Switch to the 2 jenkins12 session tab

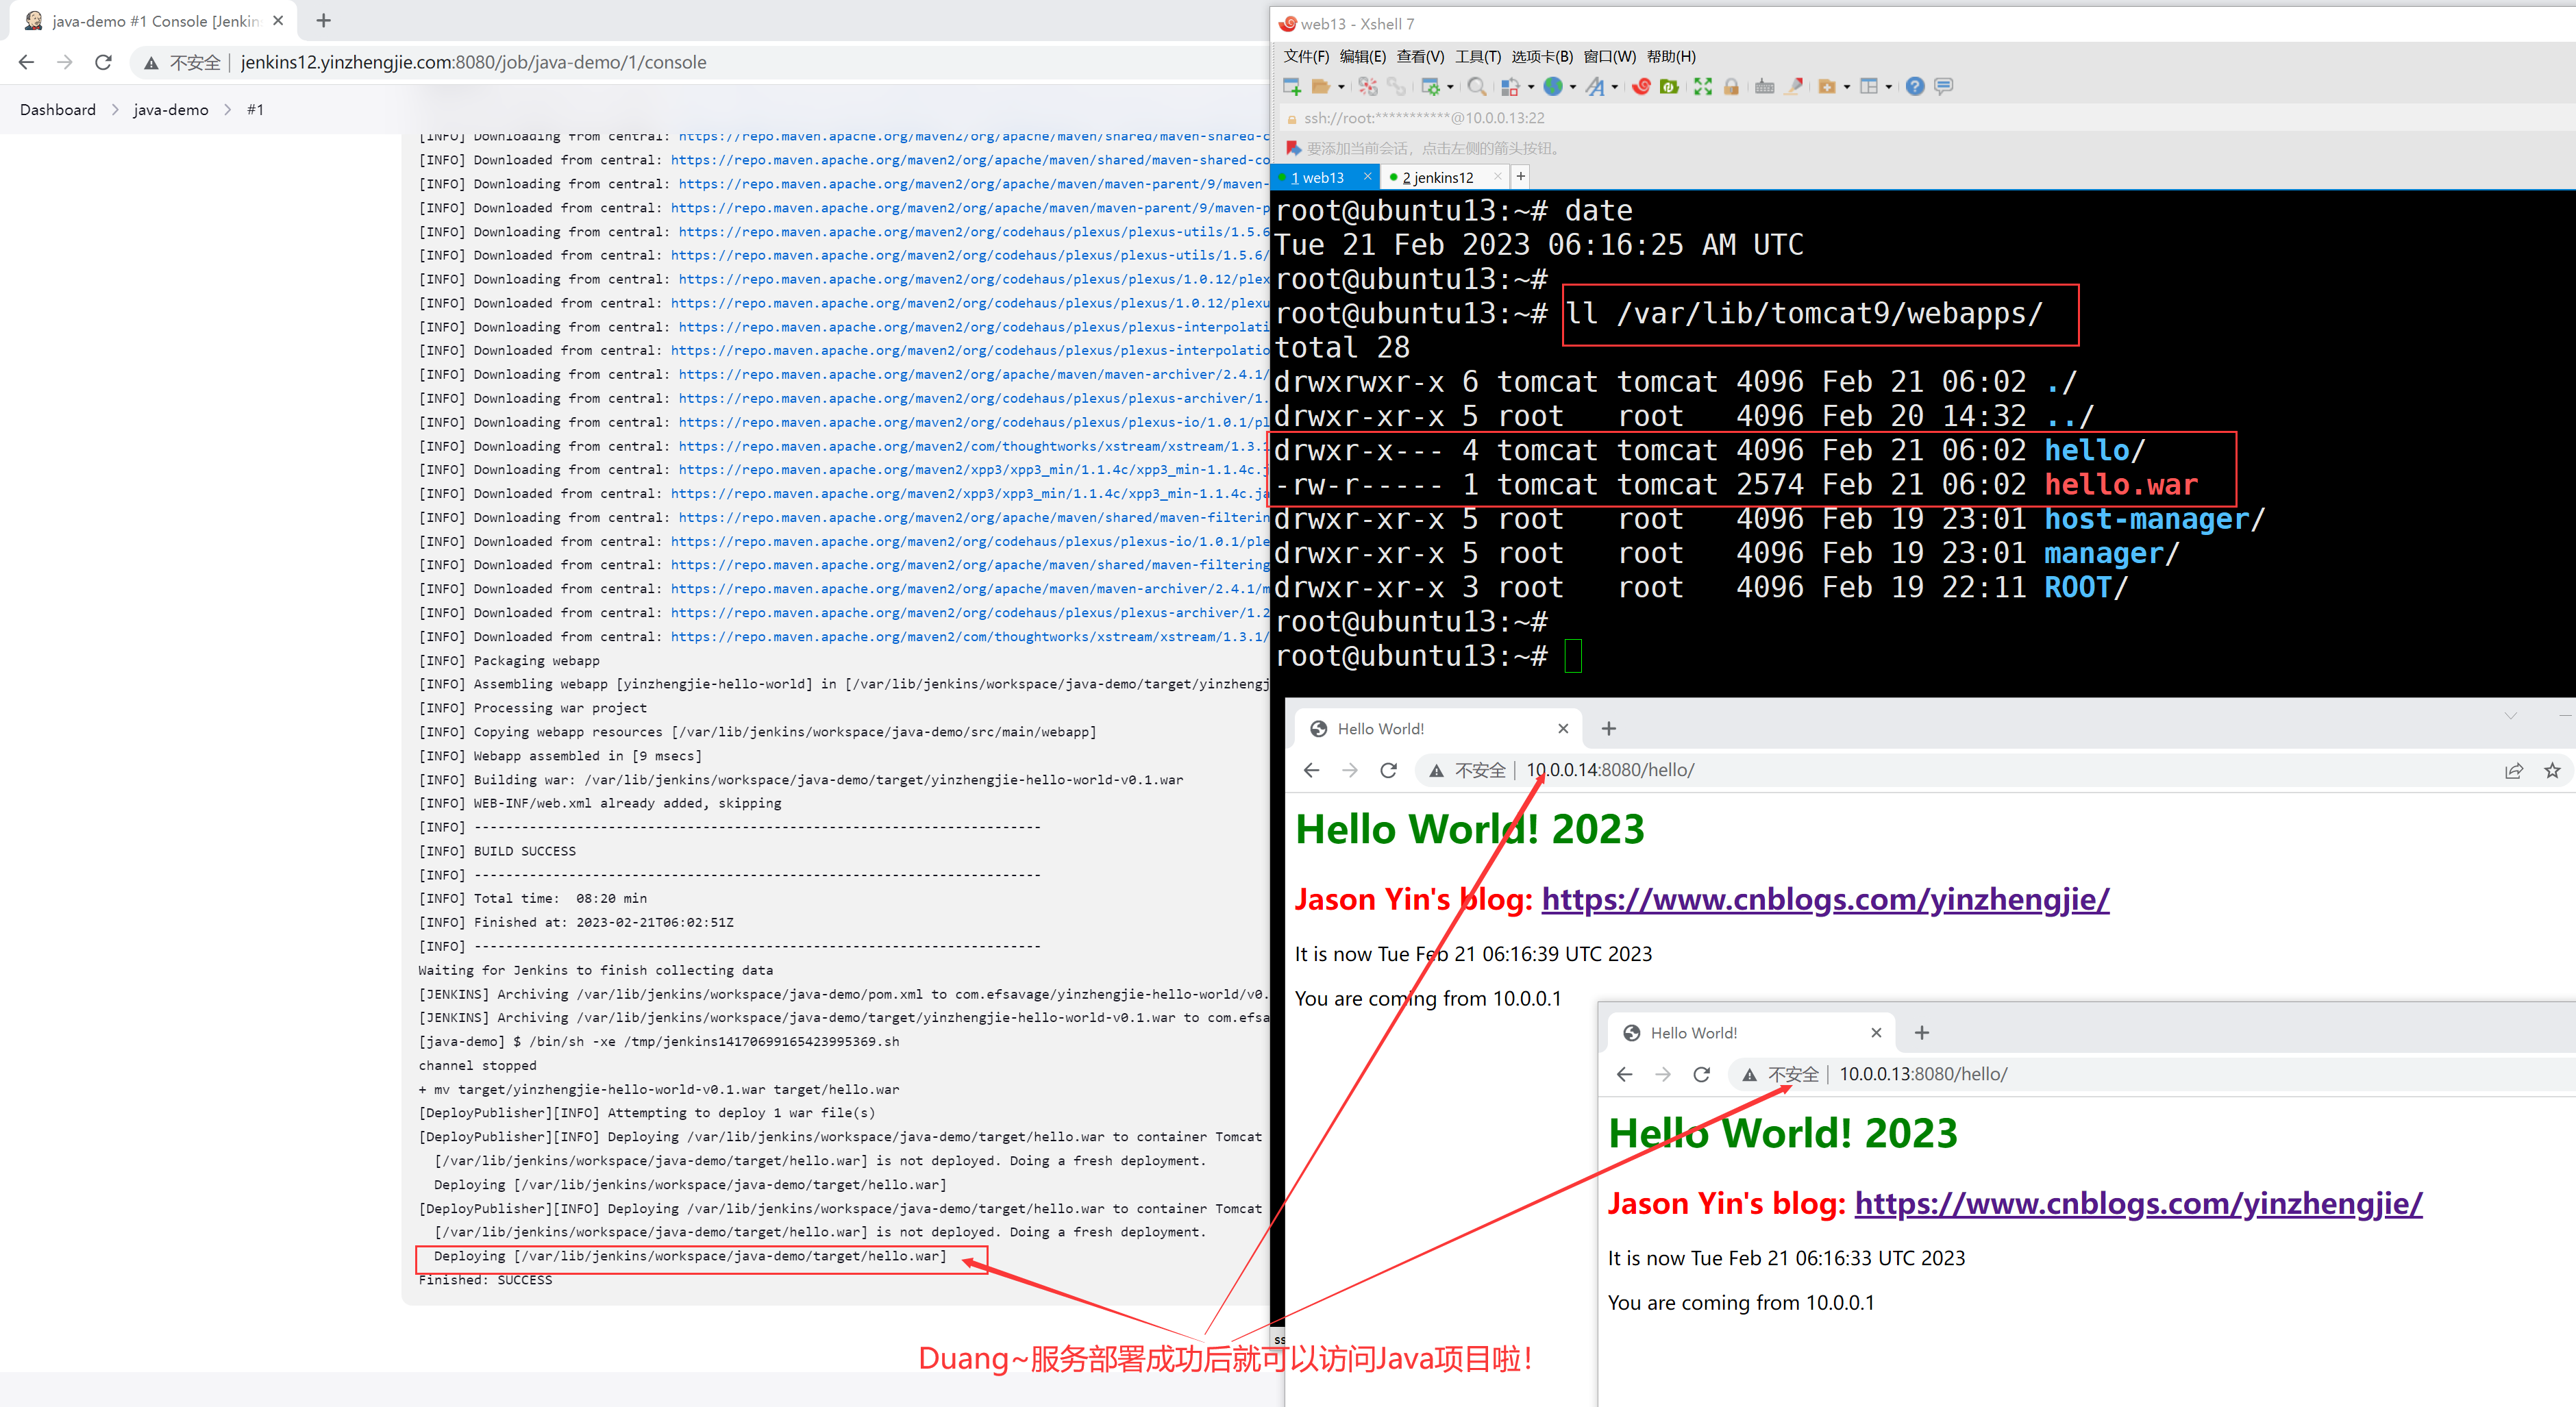[x=1437, y=177]
